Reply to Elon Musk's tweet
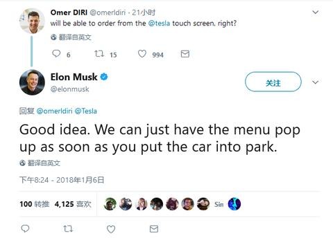Viewport: 333px width, 249px height. click(x=25, y=229)
